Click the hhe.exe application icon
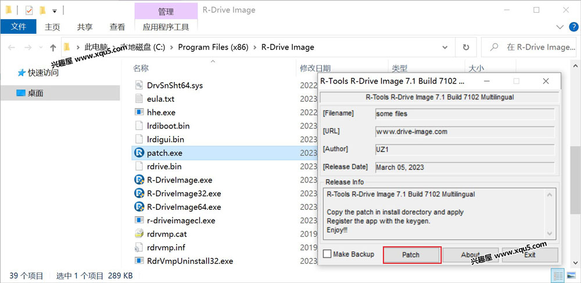This screenshot has width=581, height=283. 139,112
